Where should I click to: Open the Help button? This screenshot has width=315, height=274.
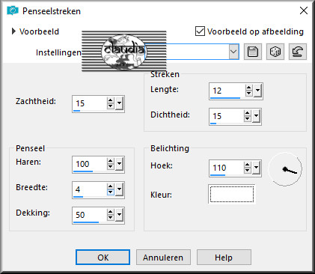click(224, 258)
